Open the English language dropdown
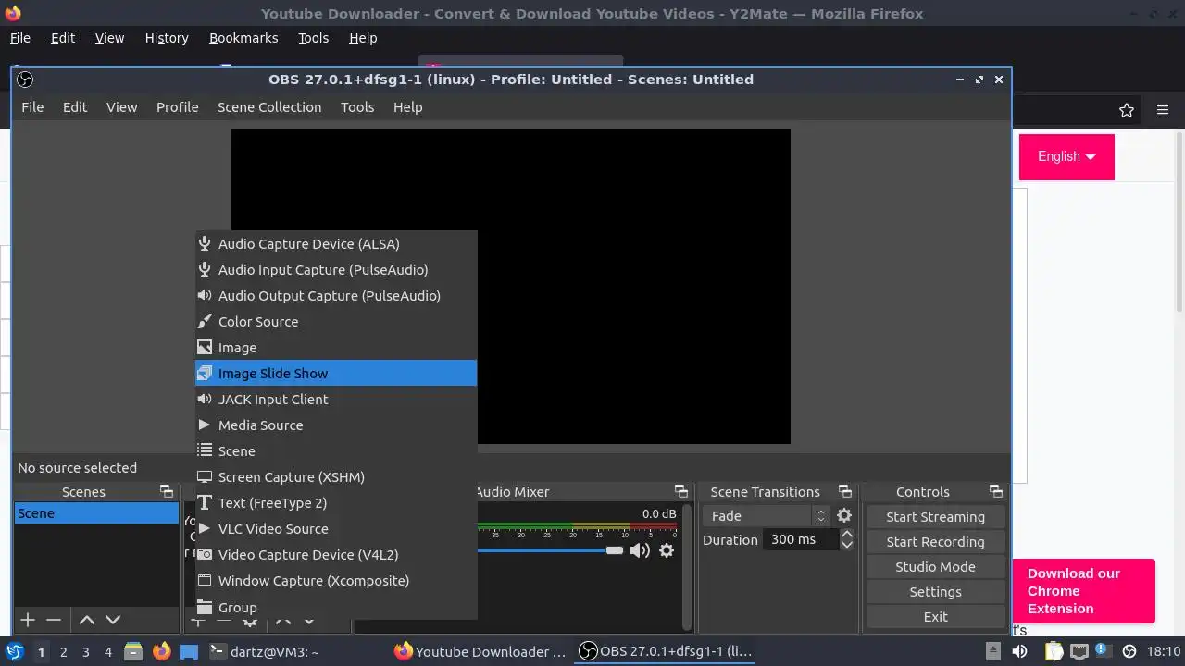Image resolution: width=1185 pixels, height=666 pixels. 1066,156
